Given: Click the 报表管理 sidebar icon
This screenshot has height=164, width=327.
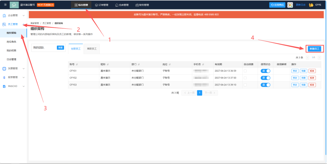Looking at the screenshot, I should click(x=4, y=77).
